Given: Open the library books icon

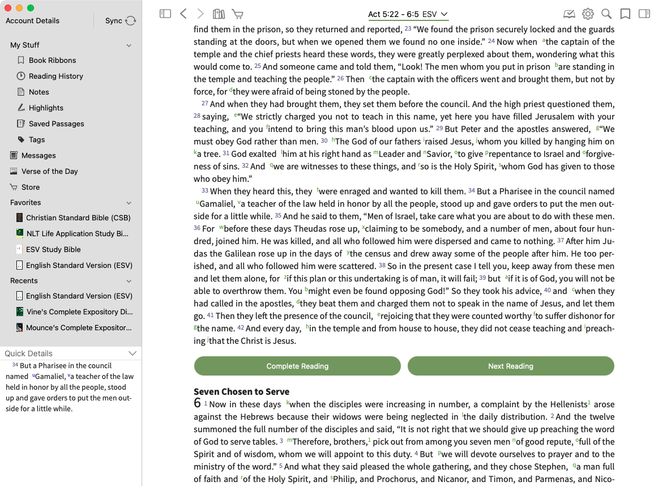Looking at the screenshot, I should [219, 14].
